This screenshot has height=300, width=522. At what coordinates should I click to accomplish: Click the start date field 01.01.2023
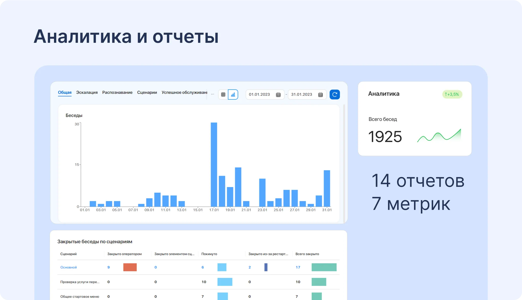click(x=260, y=94)
